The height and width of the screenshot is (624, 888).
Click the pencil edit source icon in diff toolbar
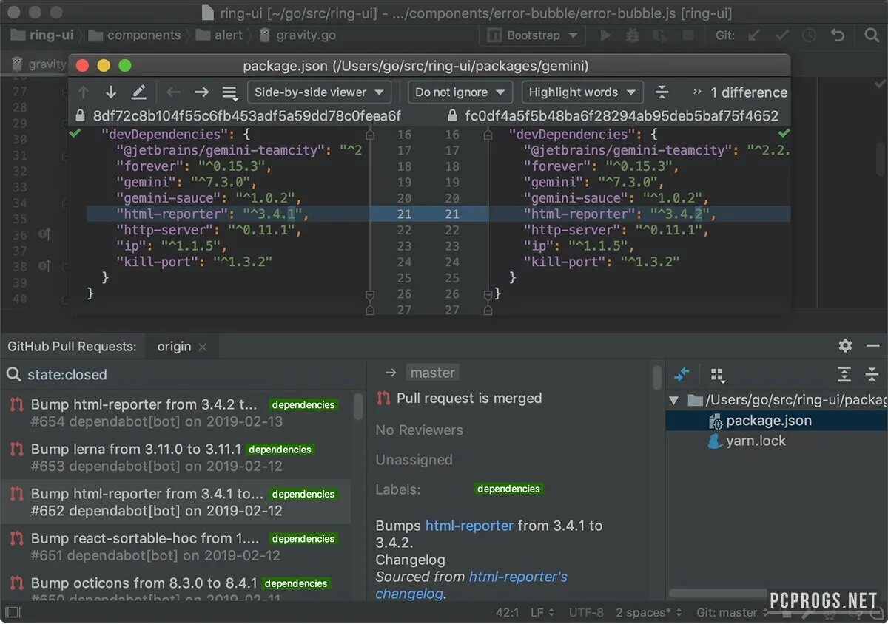pyautogui.click(x=138, y=92)
